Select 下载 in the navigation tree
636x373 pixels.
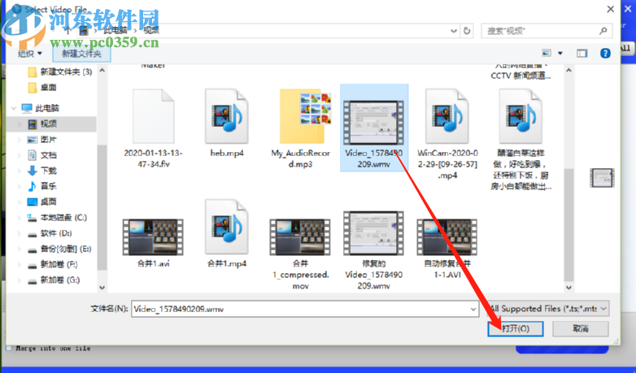[41, 171]
